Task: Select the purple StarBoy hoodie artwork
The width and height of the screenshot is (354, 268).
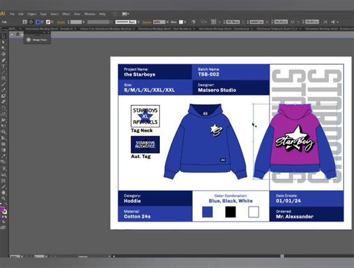Action: 295,141
